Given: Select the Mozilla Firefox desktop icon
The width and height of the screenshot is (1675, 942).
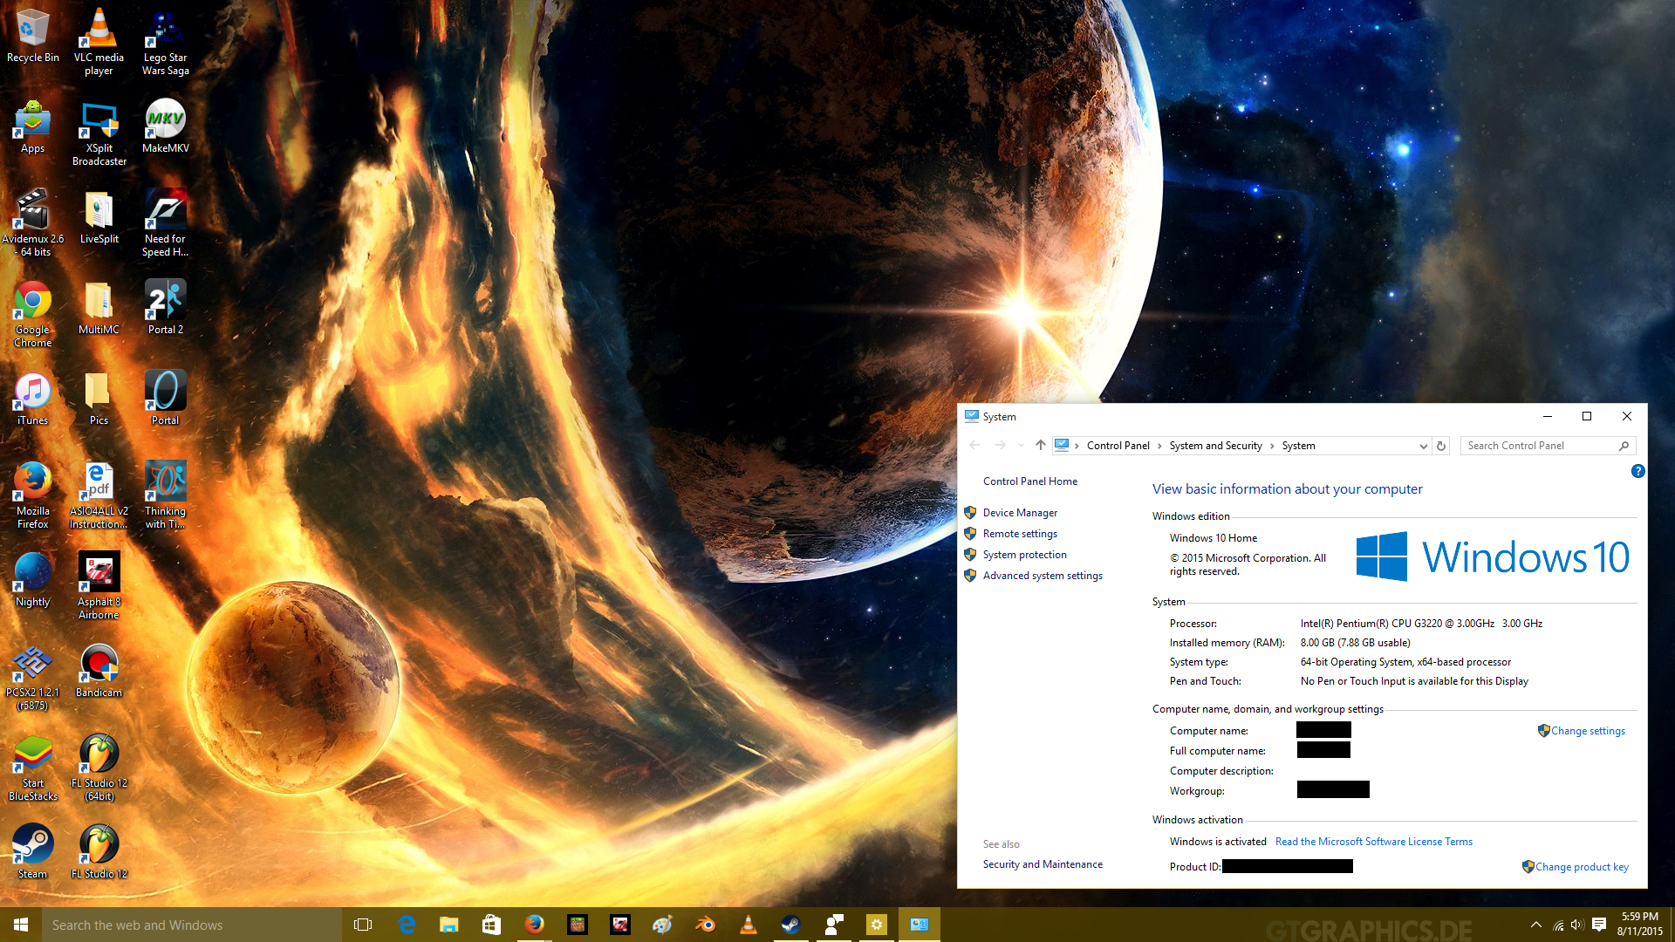Looking at the screenshot, I should [32, 495].
